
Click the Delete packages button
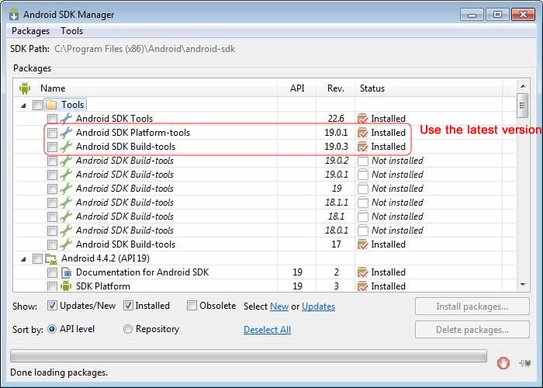pos(472,330)
